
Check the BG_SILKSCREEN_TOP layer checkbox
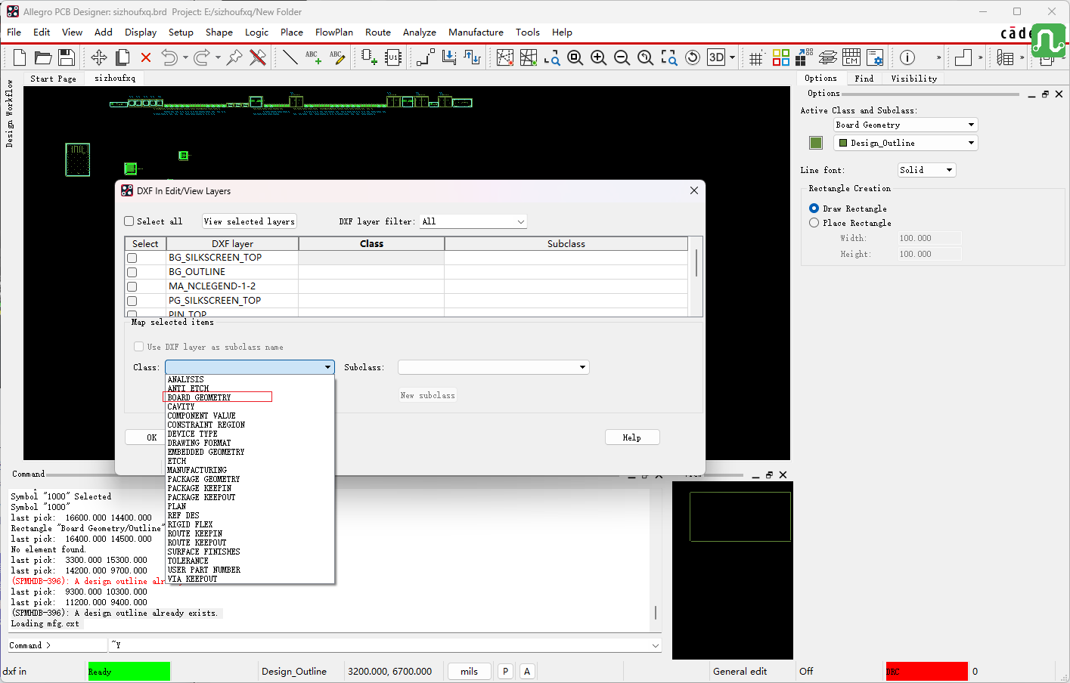(x=132, y=258)
